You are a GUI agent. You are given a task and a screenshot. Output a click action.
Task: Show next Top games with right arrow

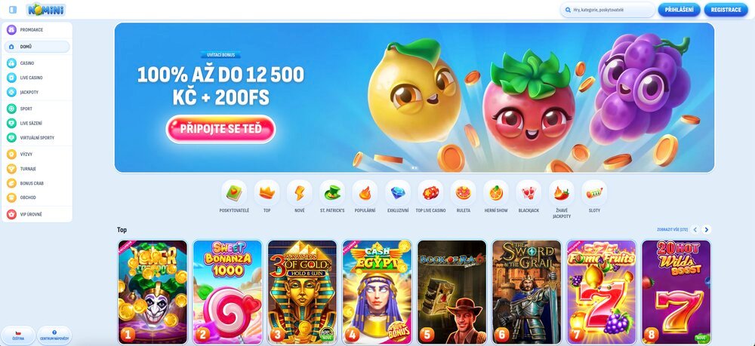click(707, 230)
